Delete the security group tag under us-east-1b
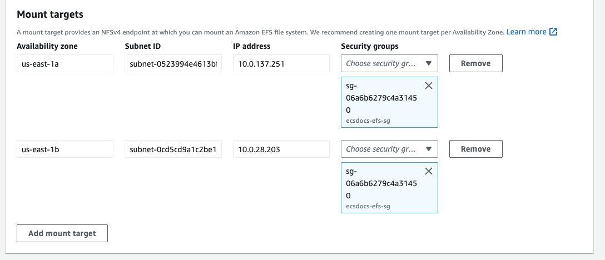Viewport: 605px width, 260px height. point(428,172)
